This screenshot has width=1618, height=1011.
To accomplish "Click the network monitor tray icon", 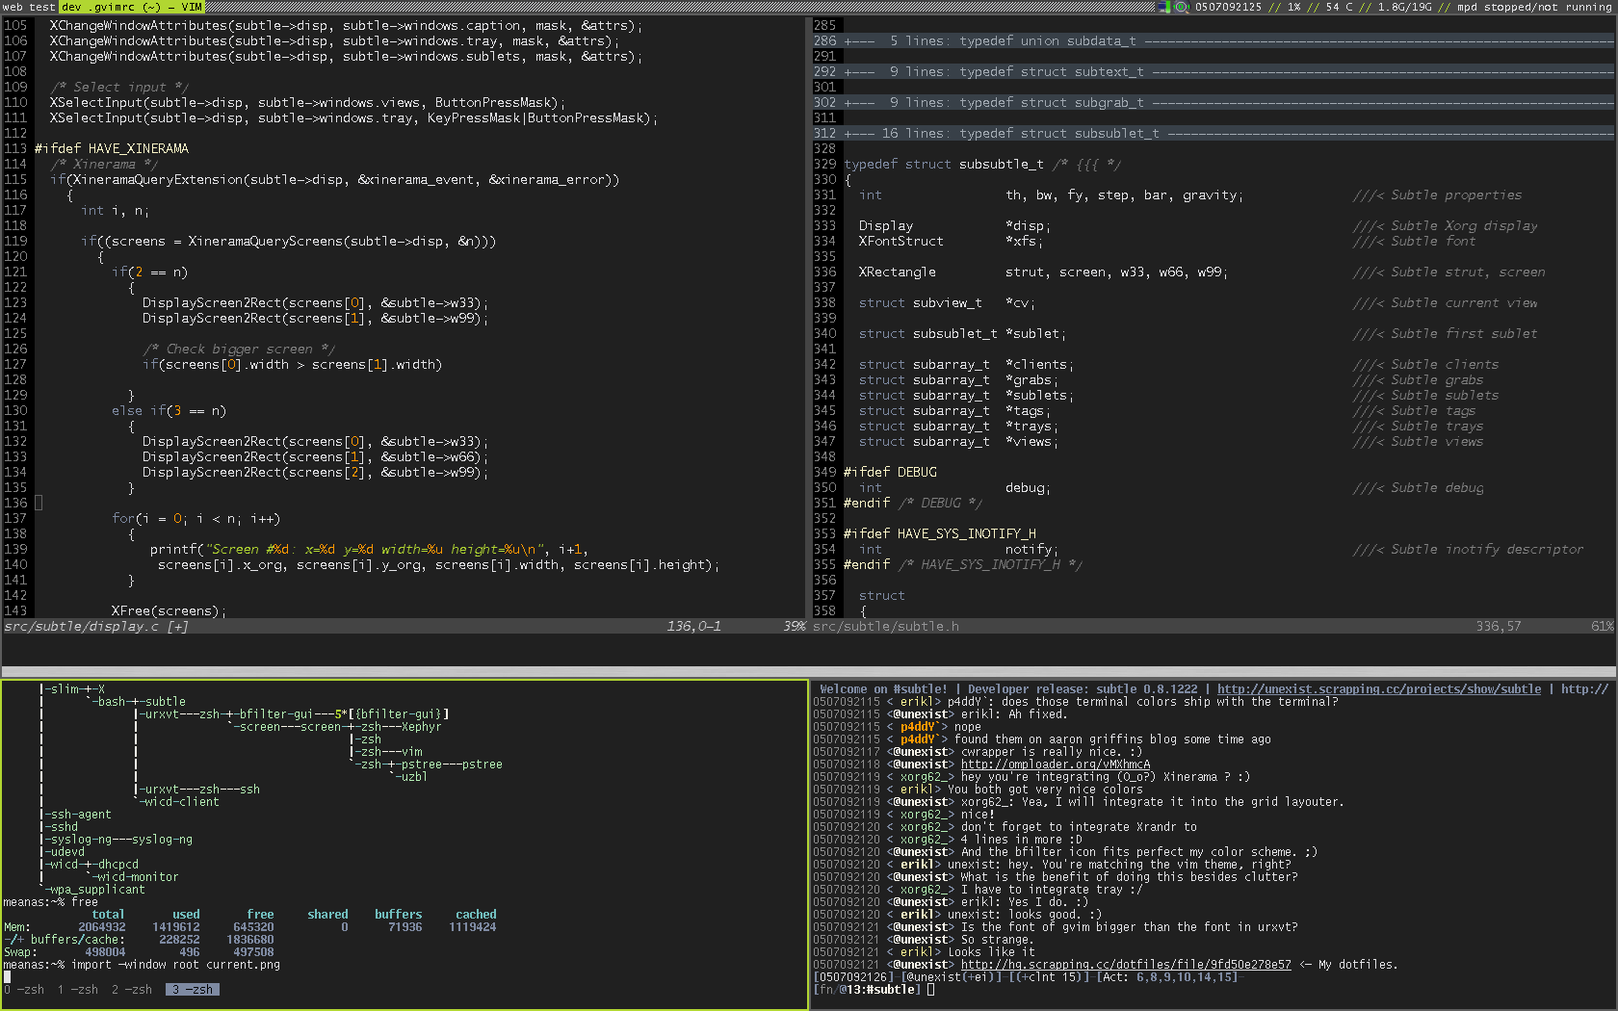I will click(x=1163, y=7).
